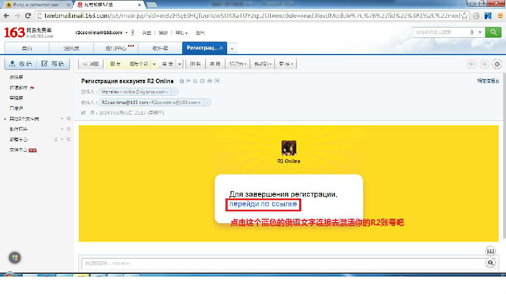Click the 'перейди по ссылке' activation link

pyautogui.click(x=263, y=203)
